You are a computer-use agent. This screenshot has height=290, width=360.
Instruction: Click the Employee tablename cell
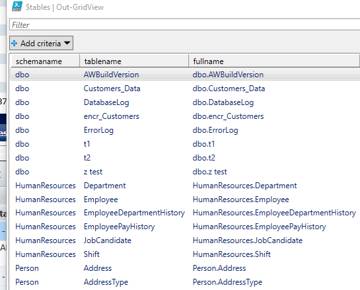point(101,199)
